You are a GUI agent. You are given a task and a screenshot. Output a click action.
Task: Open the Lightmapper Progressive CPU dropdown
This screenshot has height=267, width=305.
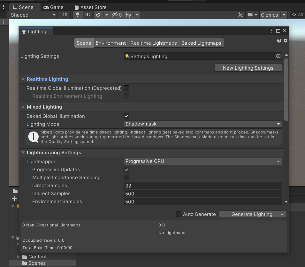pyautogui.click(x=203, y=161)
